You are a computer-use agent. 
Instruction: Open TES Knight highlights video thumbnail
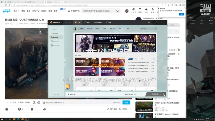coord(144,106)
